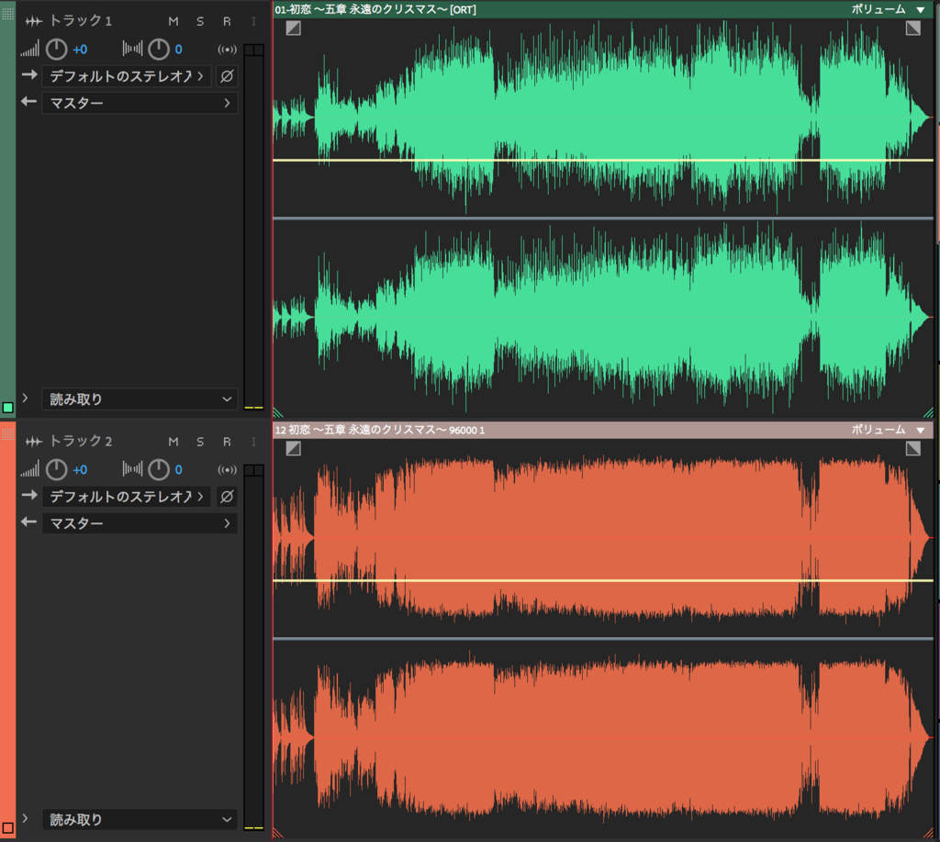
Task: Click Track 2 volume knob
Action: (57, 469)
